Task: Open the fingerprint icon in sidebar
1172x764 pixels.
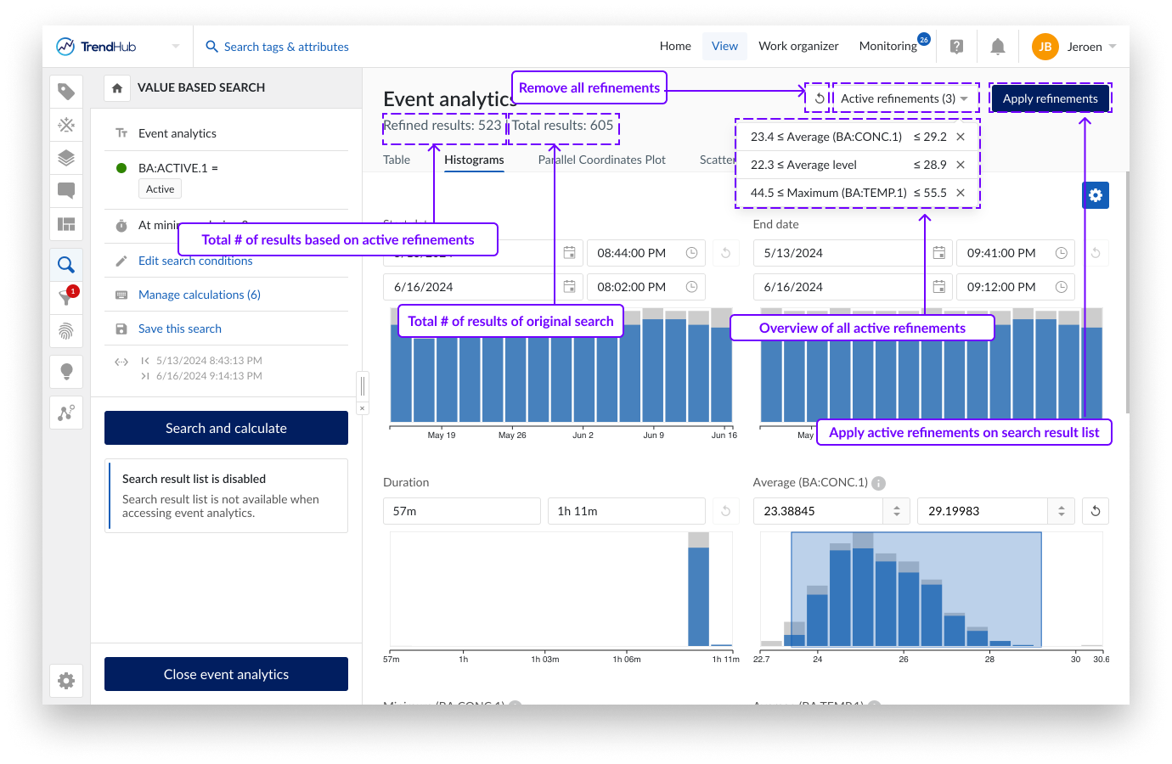Action: (66, 331)
